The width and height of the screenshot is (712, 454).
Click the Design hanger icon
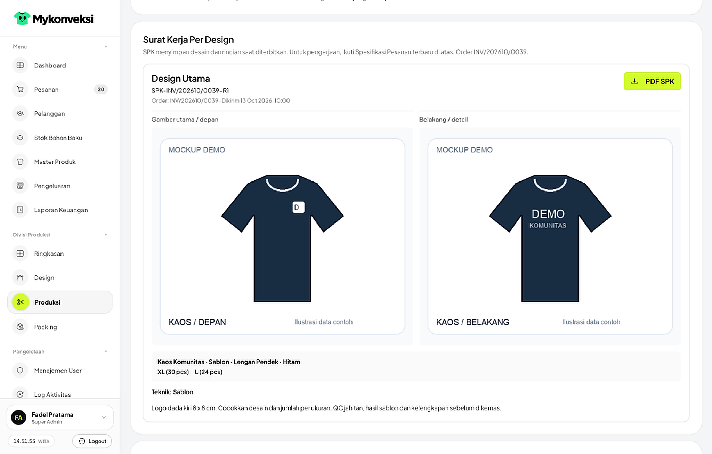tap(20, 278)
